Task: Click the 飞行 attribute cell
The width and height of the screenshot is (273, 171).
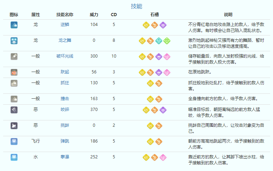Action: 36,141
